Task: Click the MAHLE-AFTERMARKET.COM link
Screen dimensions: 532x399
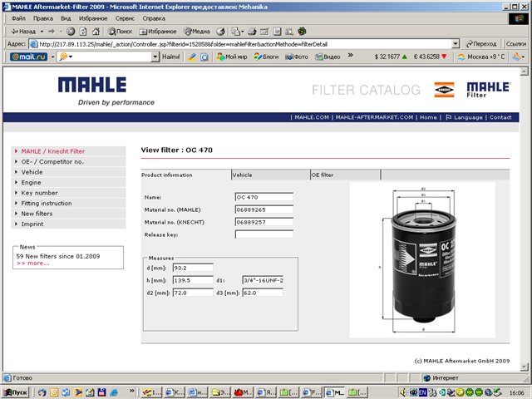Action: (x=374, y=117)
